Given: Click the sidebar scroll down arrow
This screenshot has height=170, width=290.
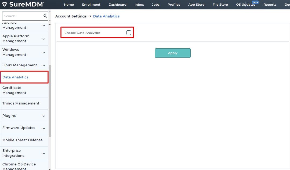Looking at the screenshot, I should point(50,169).
